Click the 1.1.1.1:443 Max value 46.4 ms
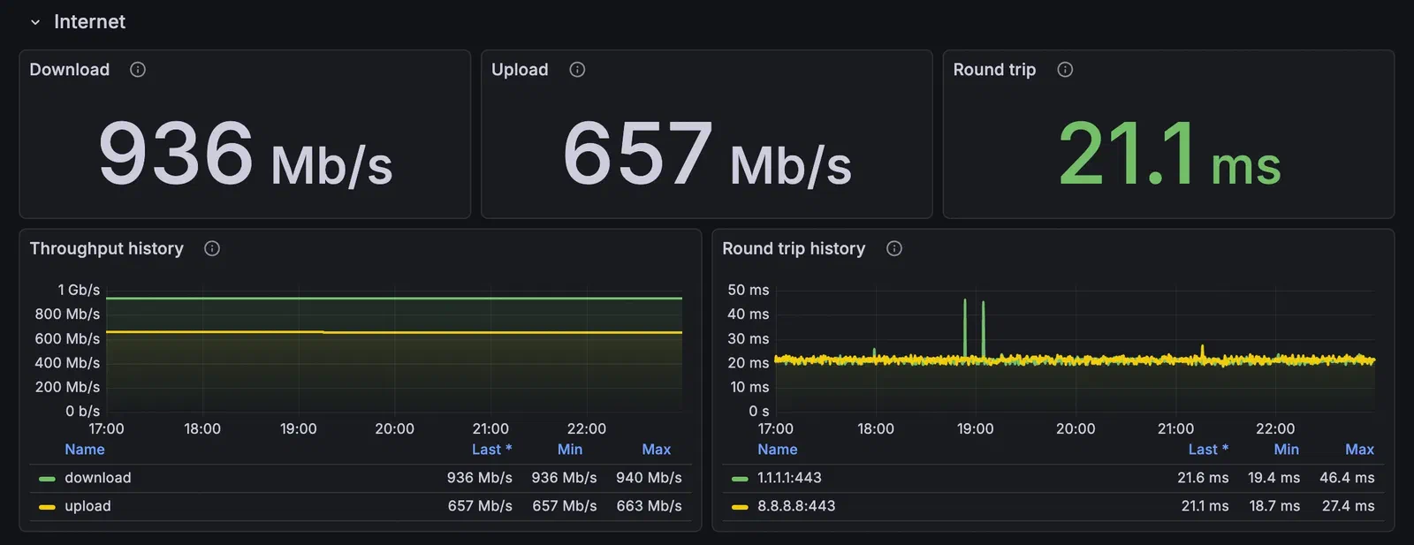This screenshot has width=1414, height=545. click(x=1347, y=478)
